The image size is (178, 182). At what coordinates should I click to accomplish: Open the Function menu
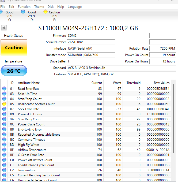click(24, 7)
